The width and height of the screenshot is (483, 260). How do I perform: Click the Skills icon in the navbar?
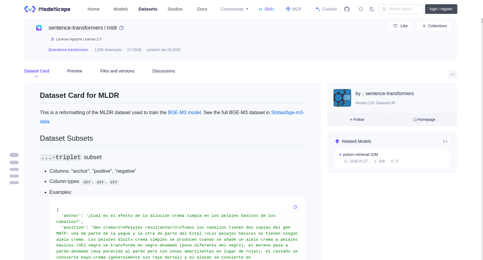(261, 9)
